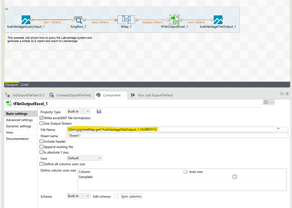Enable Use Output Stream checkbox
The image size is (292, 208).
(42, 123)
